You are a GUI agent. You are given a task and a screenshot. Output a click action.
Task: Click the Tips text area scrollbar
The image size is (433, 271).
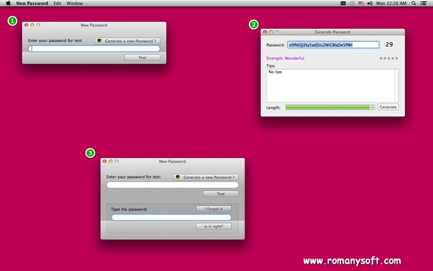point(397,86)
